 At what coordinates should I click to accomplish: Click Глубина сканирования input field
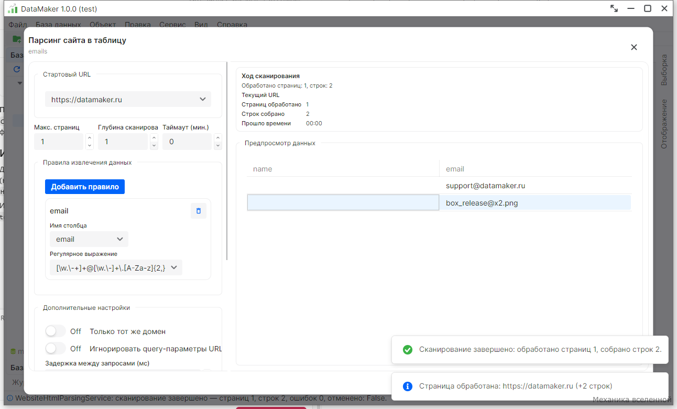(x=123, y=142)
